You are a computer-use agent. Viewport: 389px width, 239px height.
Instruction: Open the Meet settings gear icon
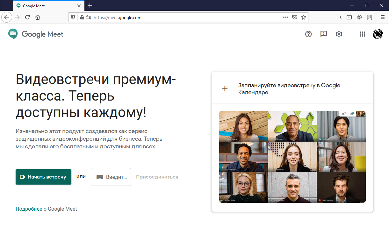click(339, 34)
